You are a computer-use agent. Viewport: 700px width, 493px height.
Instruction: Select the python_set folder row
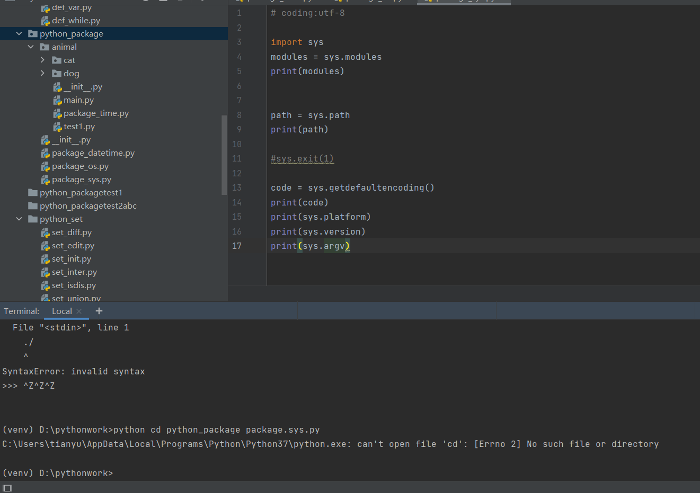pyautogui.click(x=114, y=219)
